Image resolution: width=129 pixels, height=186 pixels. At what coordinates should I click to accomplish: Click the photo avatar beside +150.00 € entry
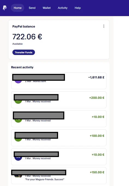click(x=18, y=176)
